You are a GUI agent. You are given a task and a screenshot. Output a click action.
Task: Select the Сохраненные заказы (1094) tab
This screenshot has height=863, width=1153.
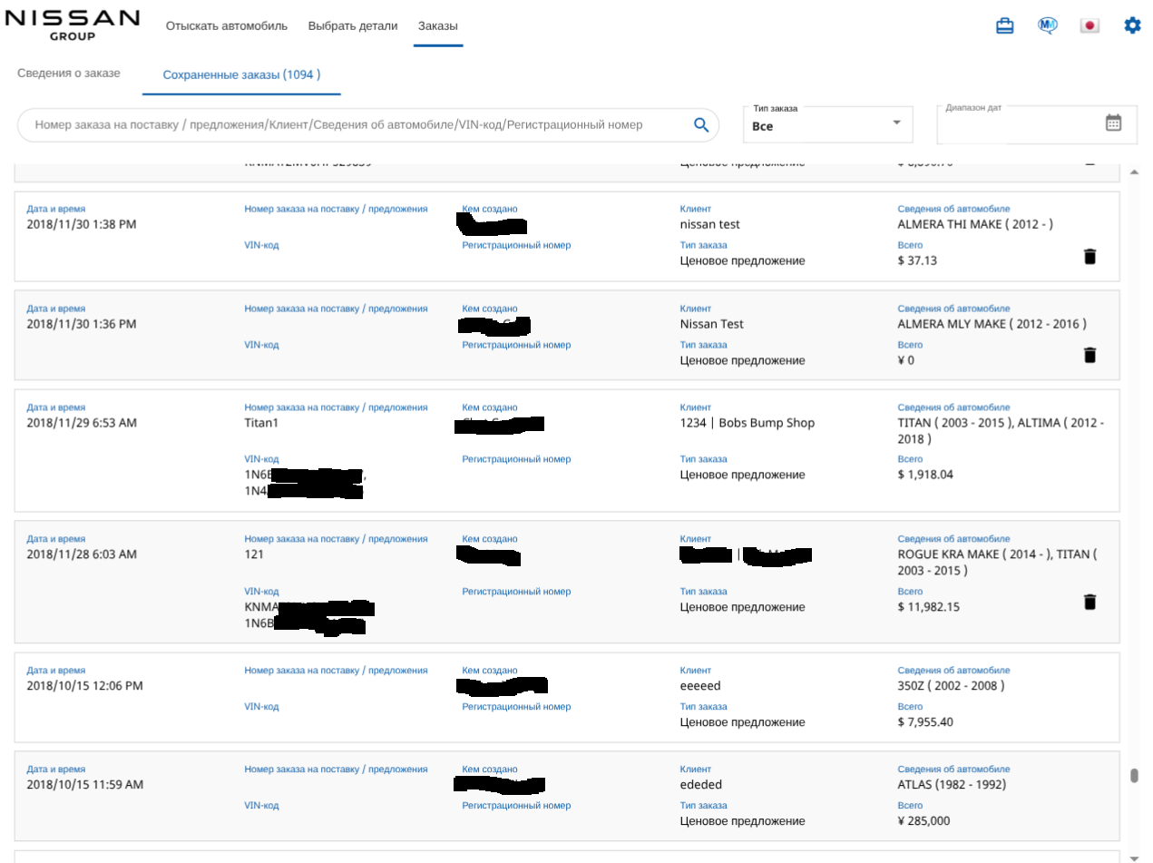coord(241,74)
